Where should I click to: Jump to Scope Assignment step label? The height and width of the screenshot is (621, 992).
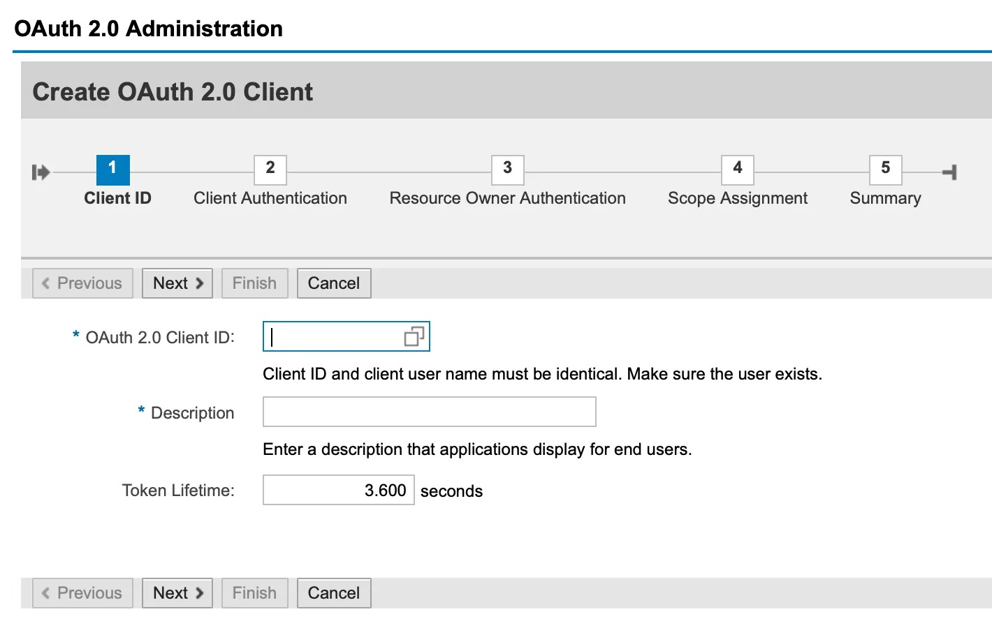pyautogui.click(x=738, y=199)
